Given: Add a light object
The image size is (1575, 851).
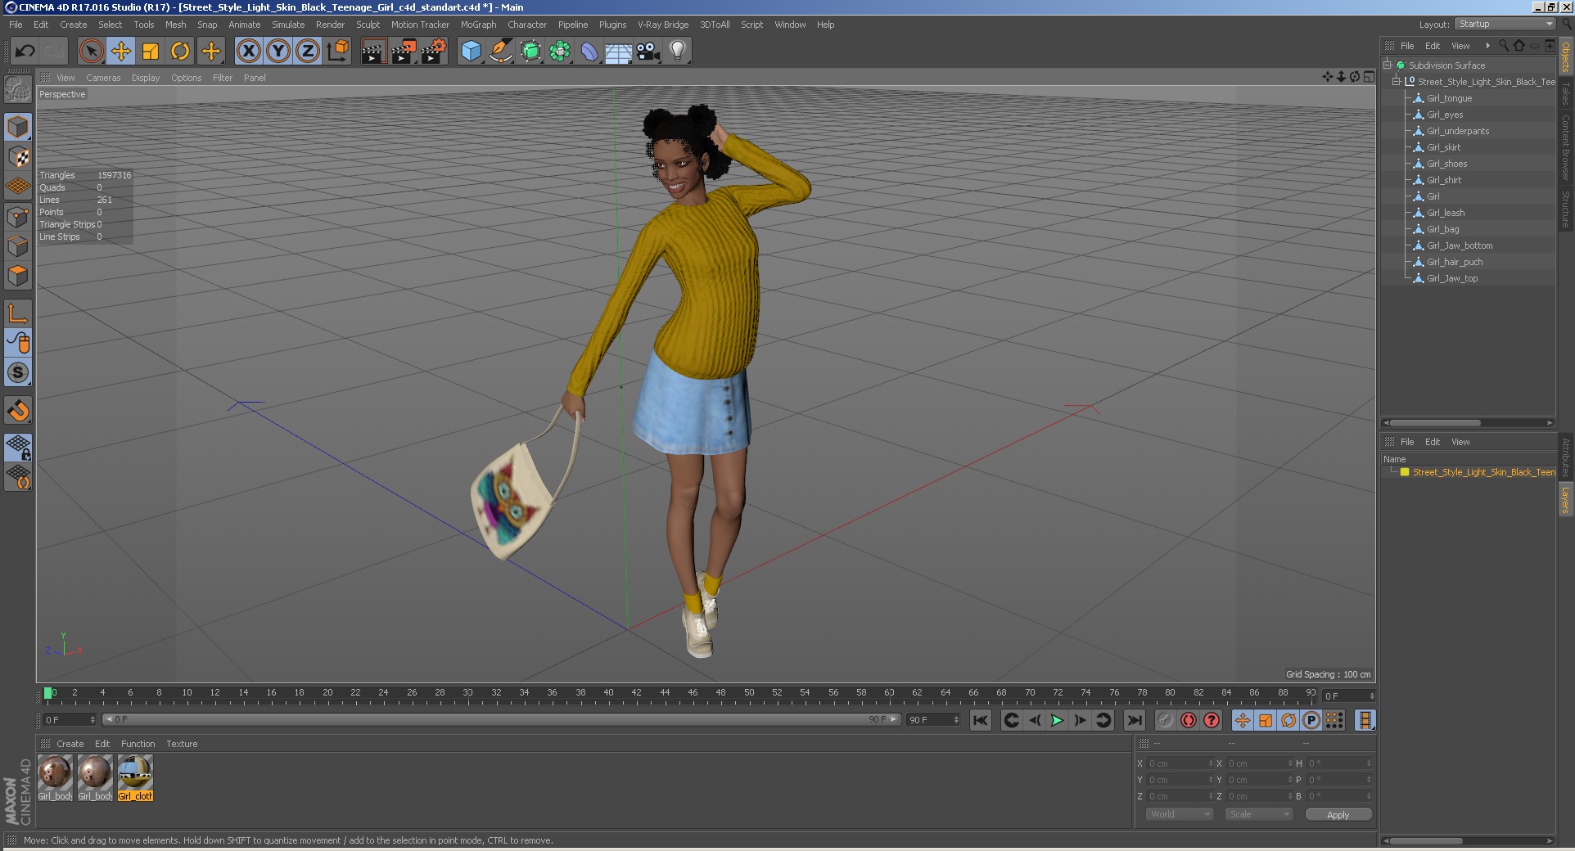Looking at the screenshot, I should click(678, 51).
